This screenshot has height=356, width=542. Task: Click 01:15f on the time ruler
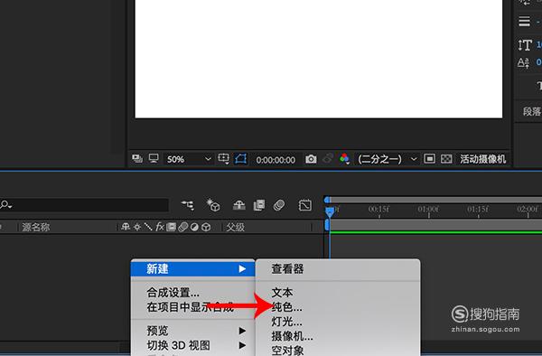pyautogui.click(x=478, y=209)
